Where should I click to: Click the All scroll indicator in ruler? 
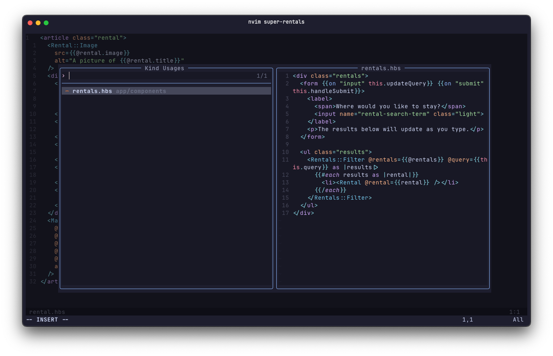pyautogui.click(x=518, y=320)
